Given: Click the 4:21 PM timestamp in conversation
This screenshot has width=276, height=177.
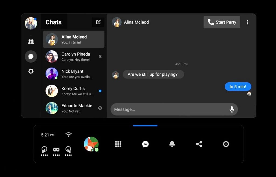Looking at the screenshot, I should pyautogui.click(x=181, y=64).
